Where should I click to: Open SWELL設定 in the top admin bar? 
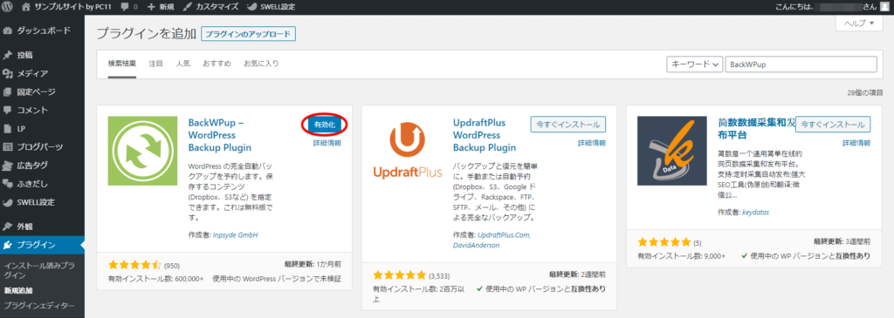271,7
